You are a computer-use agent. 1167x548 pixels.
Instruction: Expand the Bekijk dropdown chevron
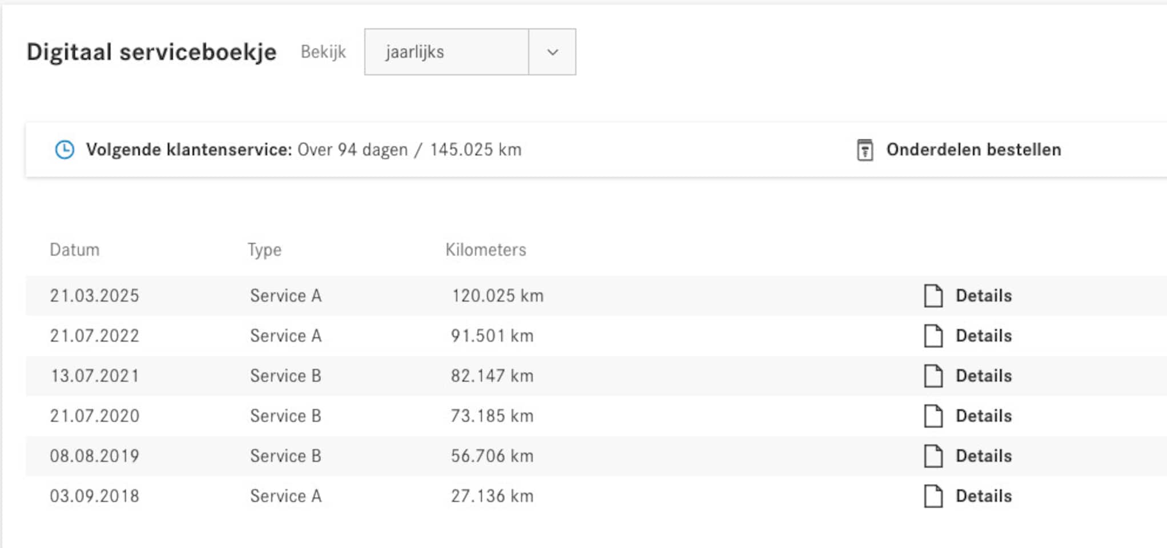coord(552,52)
